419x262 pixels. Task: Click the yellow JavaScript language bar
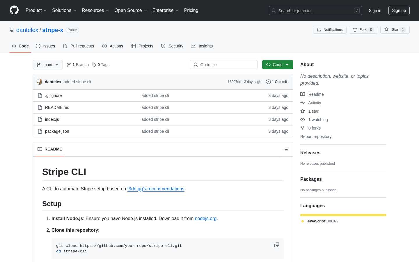(x=343, y=215)
